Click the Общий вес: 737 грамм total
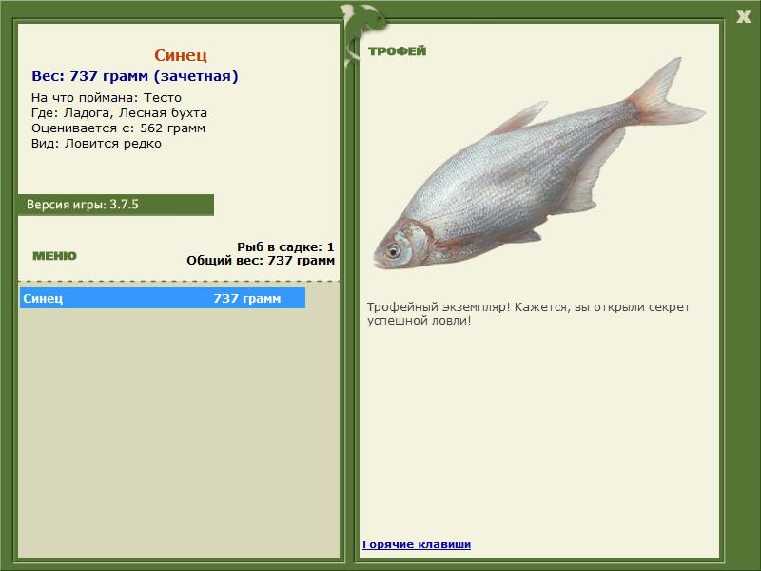 click(x=260, y=260)
